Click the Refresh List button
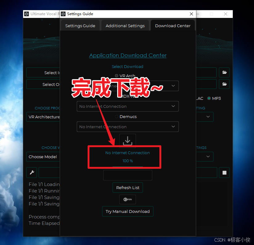Viewport: 254px width, 245px height. pyautogui.click(x=128, y=188)
